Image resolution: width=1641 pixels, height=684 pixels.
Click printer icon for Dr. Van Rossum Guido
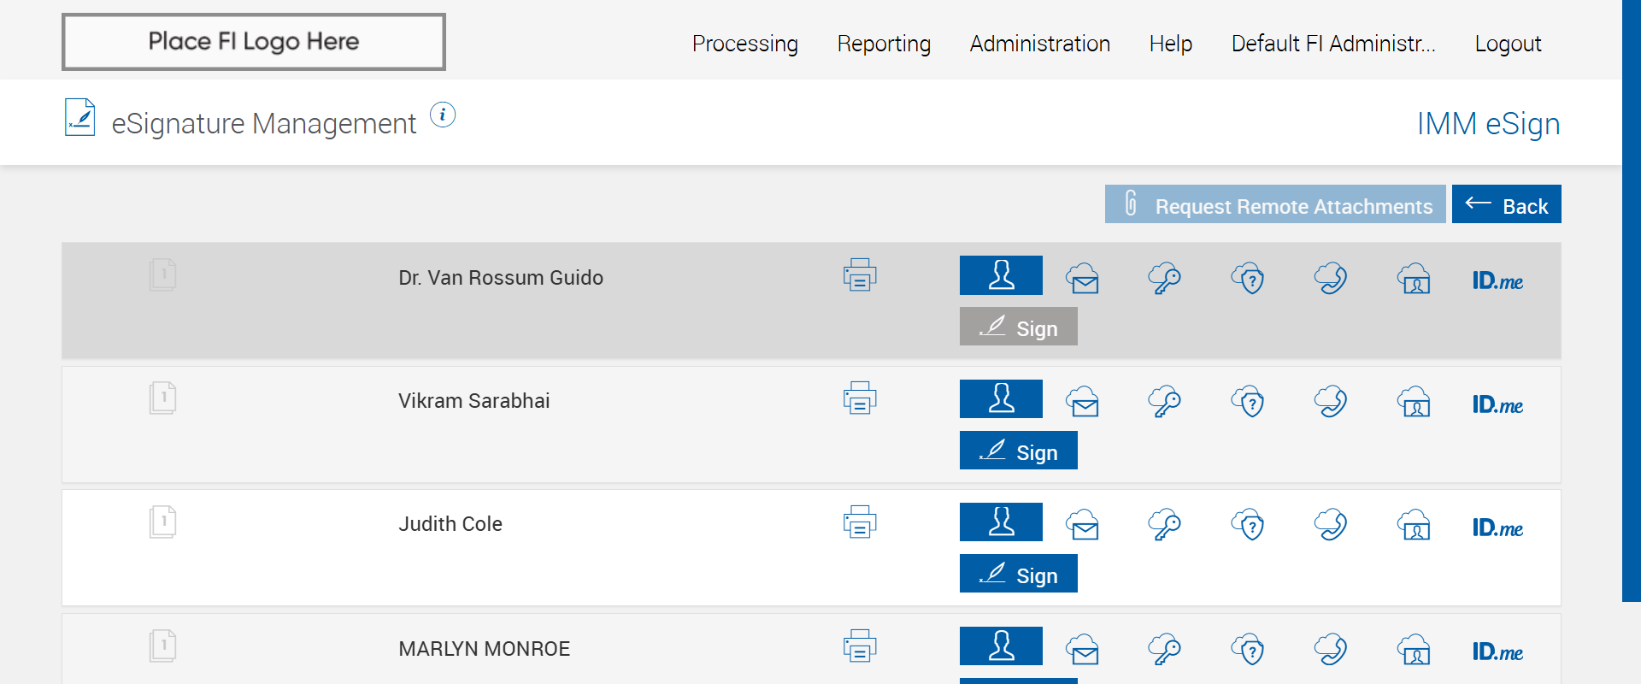pyautogui.click(x=860, y=275)
